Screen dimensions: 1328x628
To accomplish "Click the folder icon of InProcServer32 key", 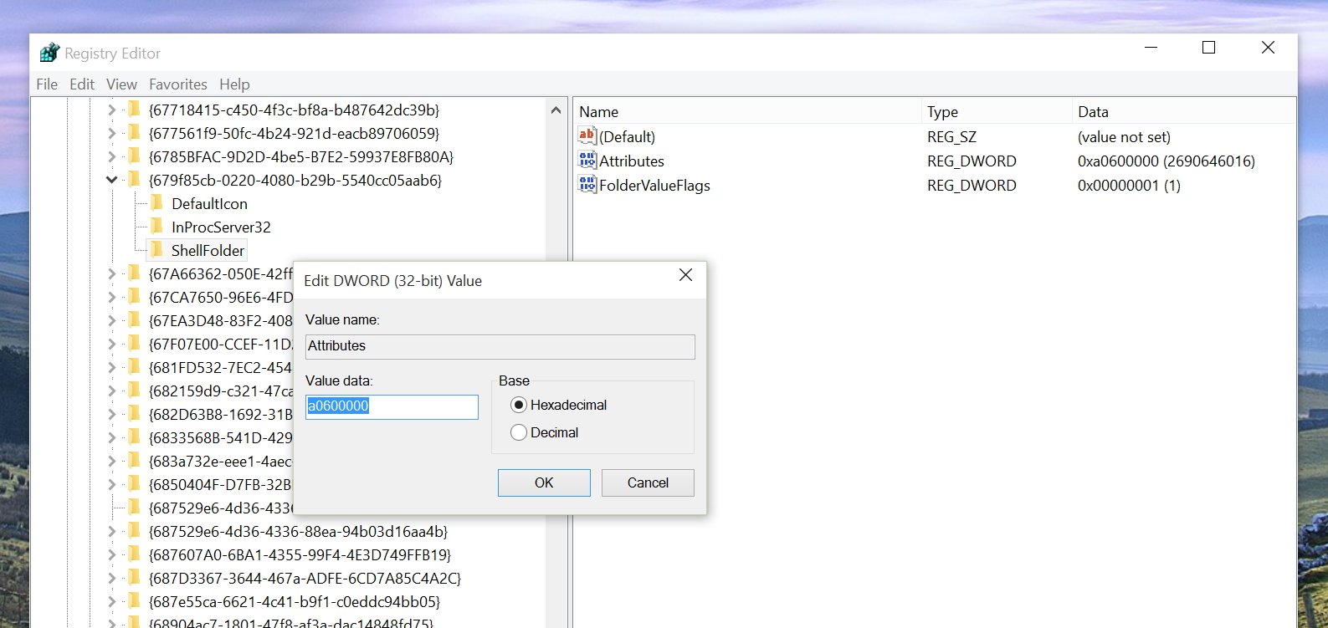I will pos(156,227).
